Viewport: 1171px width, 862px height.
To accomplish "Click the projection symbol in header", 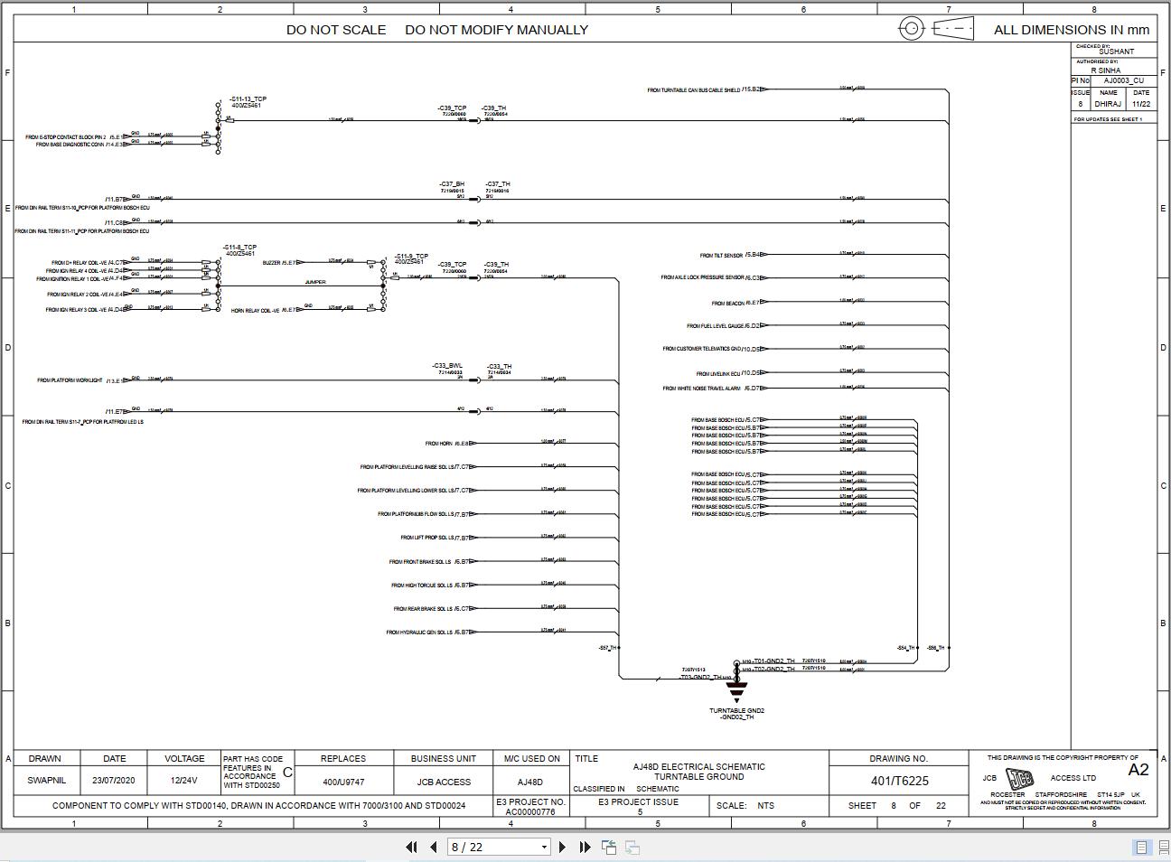I will pos(935,29).
